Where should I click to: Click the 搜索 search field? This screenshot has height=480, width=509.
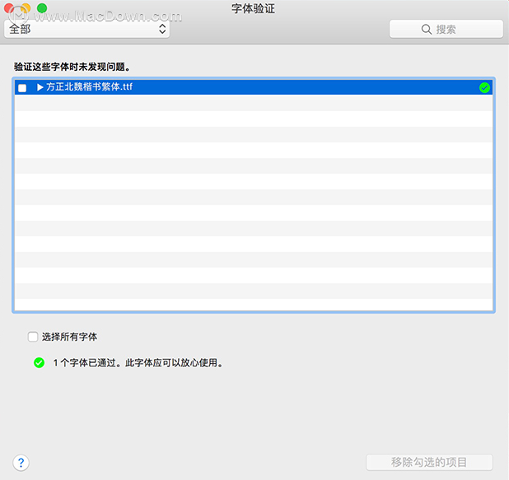pos(446,29)
